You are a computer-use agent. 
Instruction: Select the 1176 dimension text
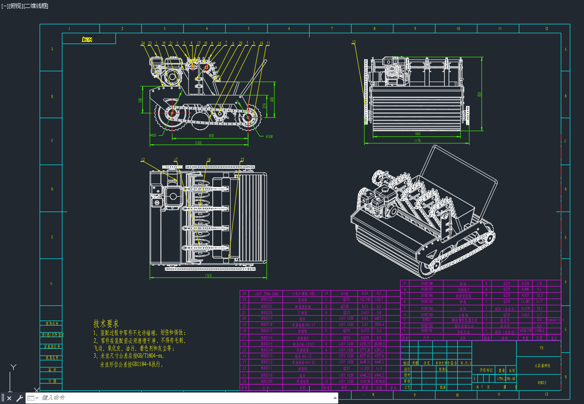417,141
